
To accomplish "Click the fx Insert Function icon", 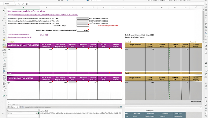I will [x=27, y=4].
